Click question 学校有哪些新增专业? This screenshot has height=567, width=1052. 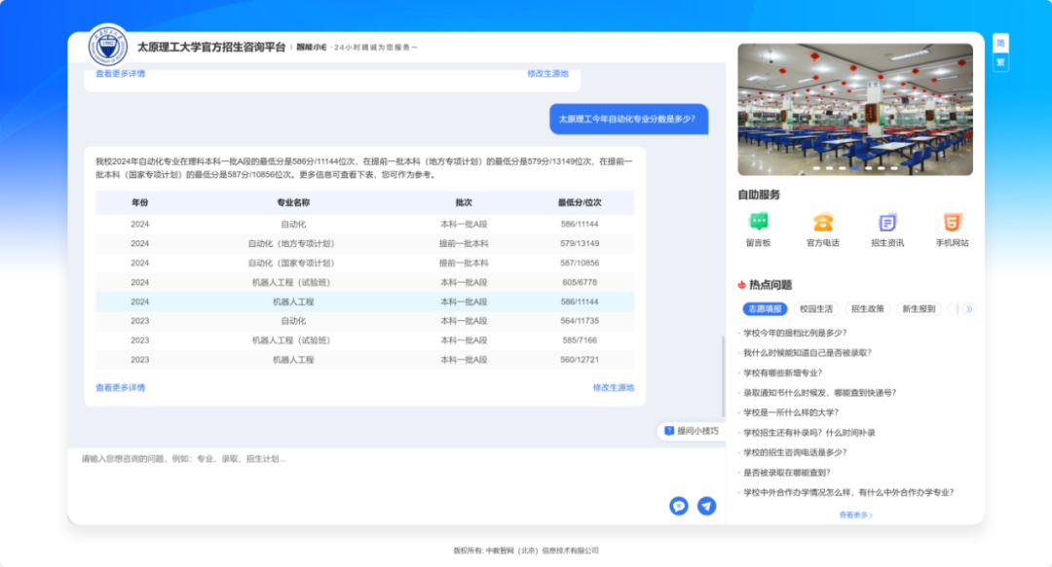782,372
